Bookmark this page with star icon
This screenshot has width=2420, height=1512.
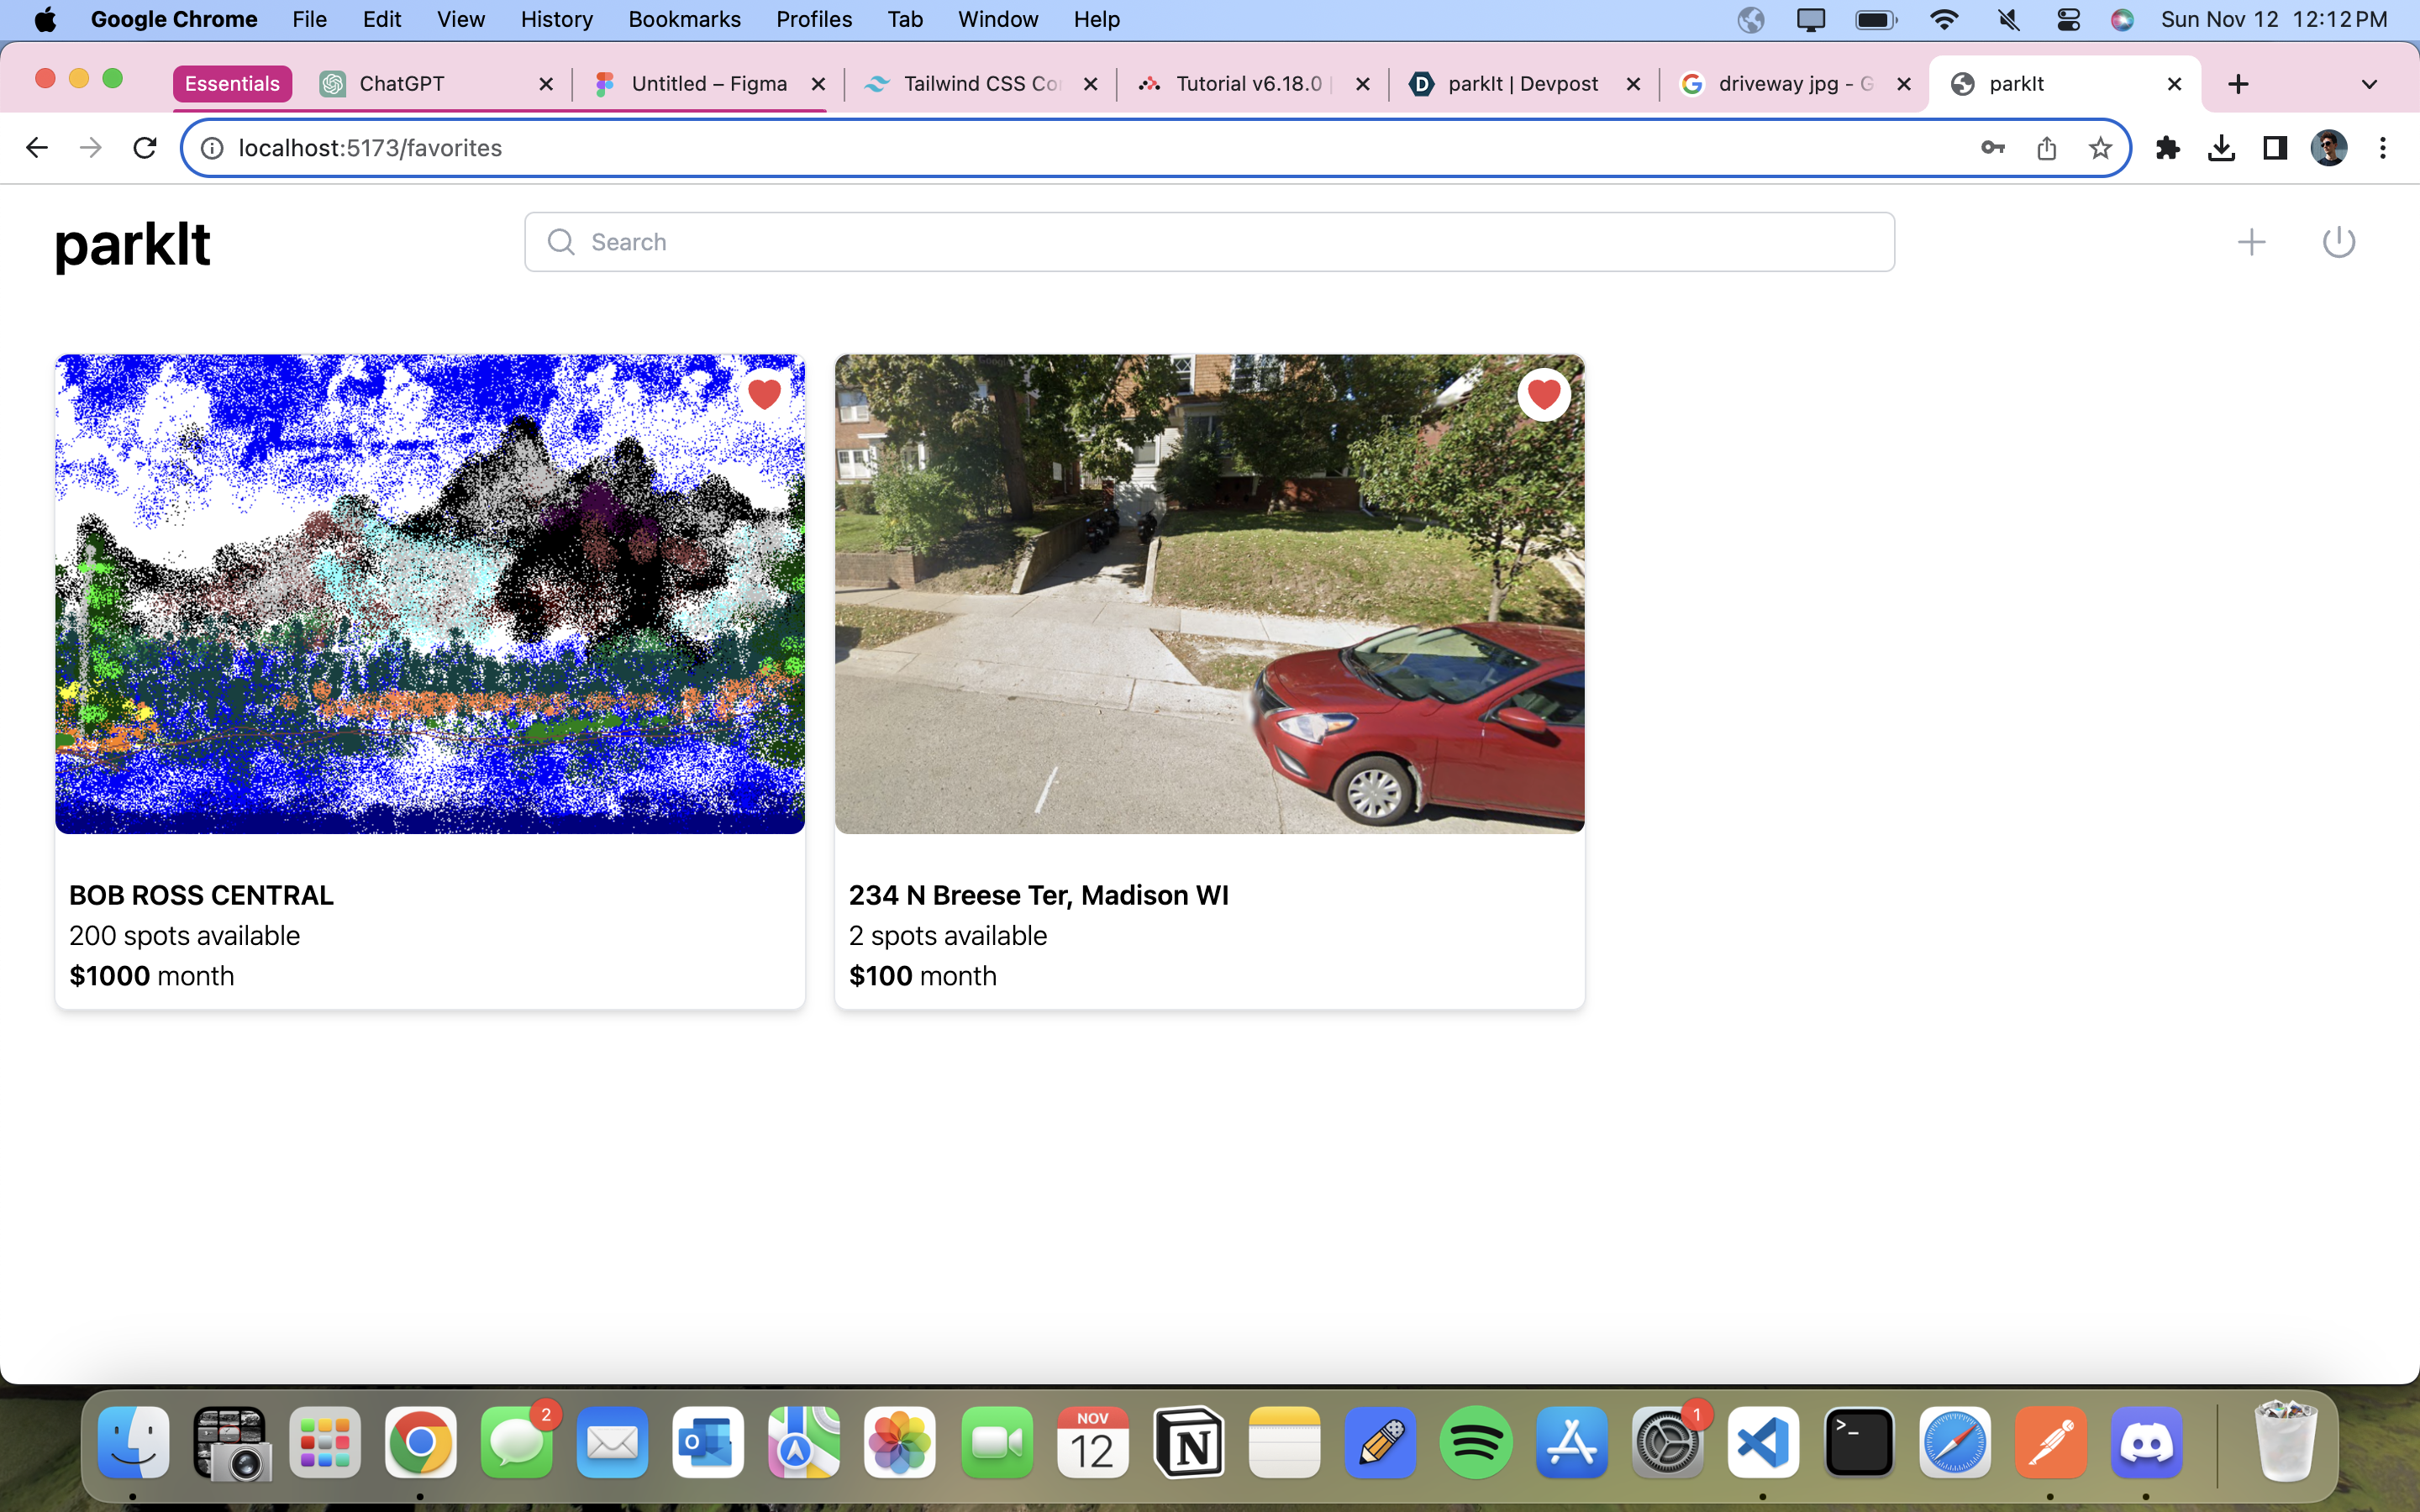click(2100, 148)
